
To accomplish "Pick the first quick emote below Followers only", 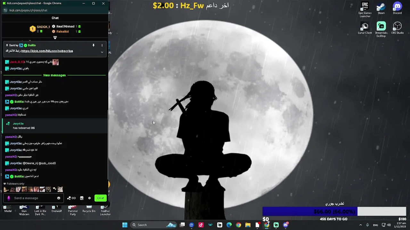I will 6,189.
